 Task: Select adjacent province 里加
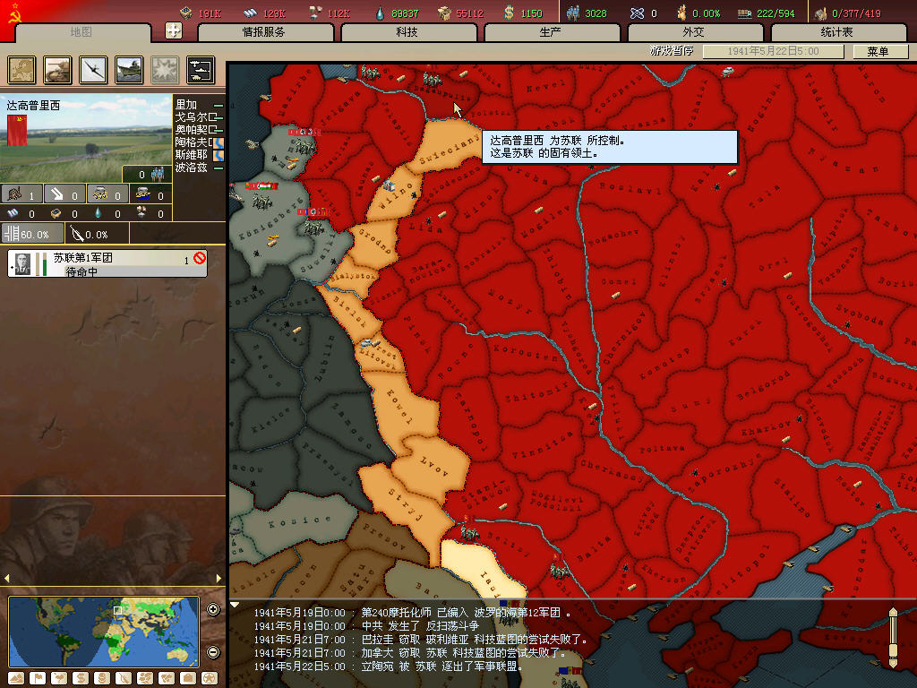click(x=187, y=105)
